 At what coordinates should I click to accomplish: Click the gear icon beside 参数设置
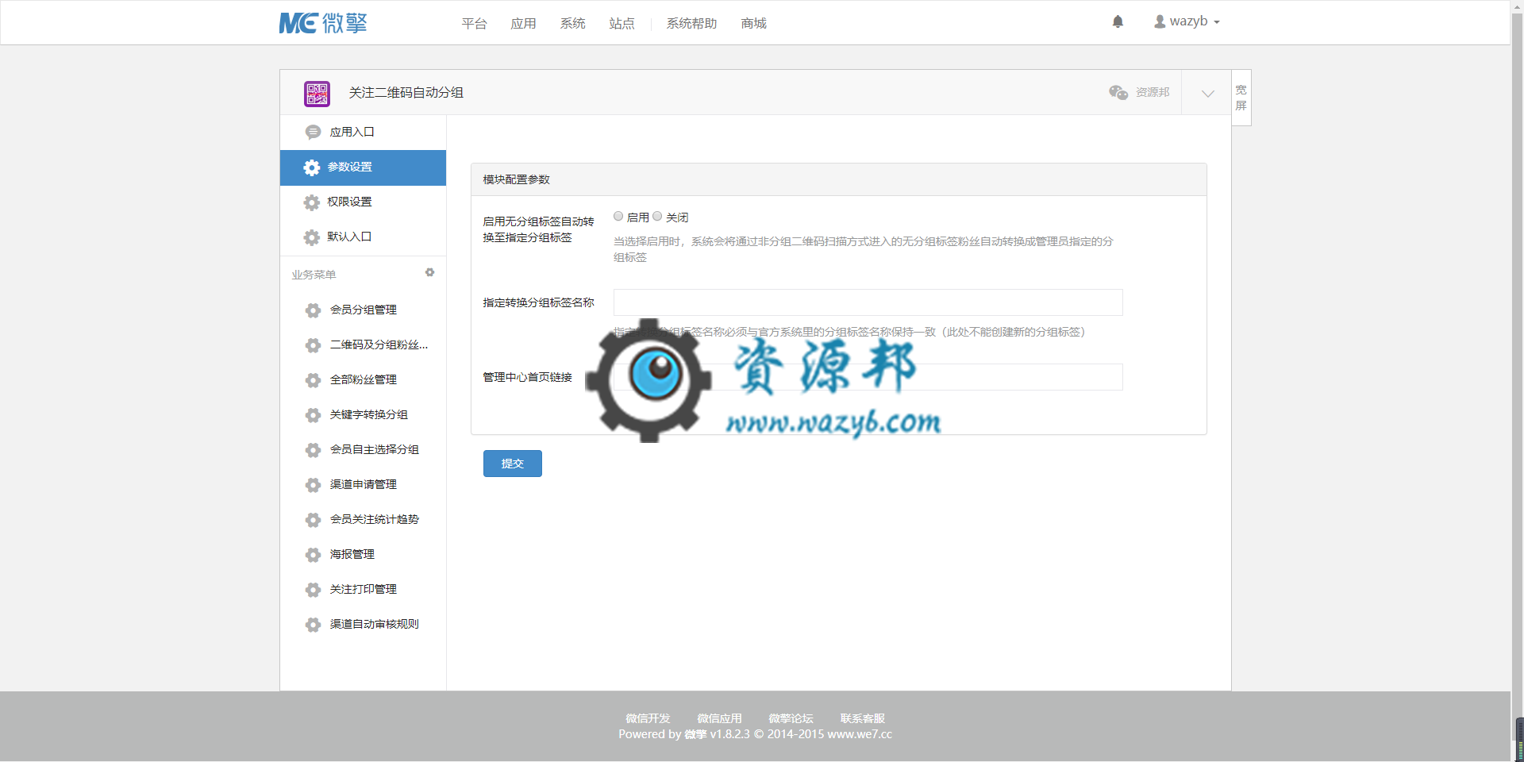312,167
